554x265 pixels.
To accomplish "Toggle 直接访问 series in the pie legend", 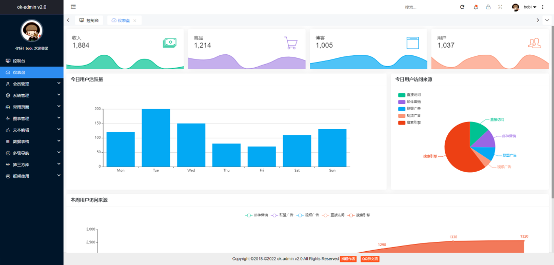I will pyautogui.click(x=409, y=95).
